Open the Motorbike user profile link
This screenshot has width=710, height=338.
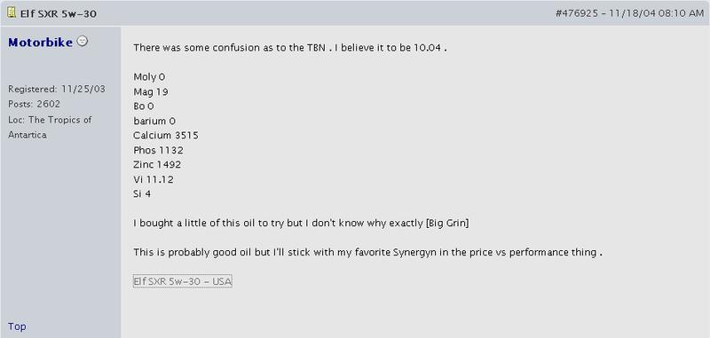pos(40,42)
